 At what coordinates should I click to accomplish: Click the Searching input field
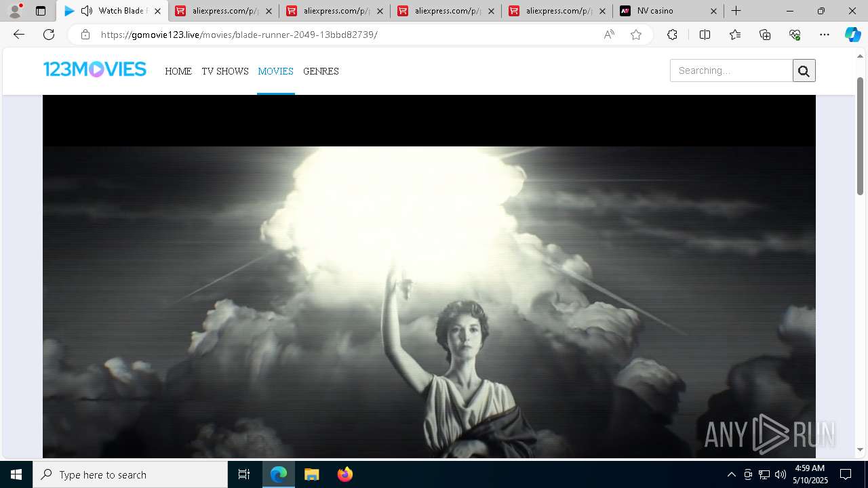732,70
